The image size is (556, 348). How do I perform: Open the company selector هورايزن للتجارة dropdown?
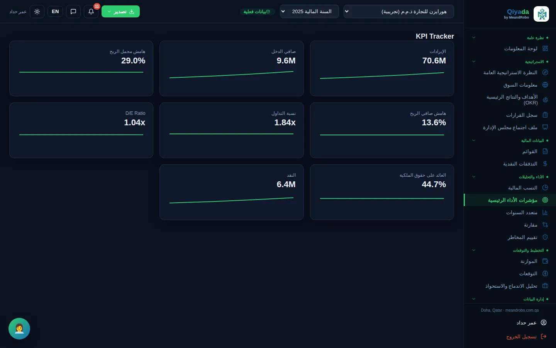pyautogui.click(x=398, y=12)
